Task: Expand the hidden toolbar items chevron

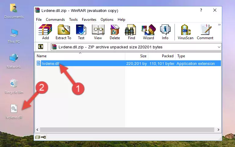Action: click(x=219, y=24)
